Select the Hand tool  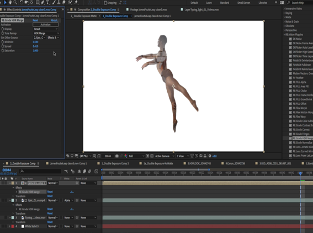[10, 2]
